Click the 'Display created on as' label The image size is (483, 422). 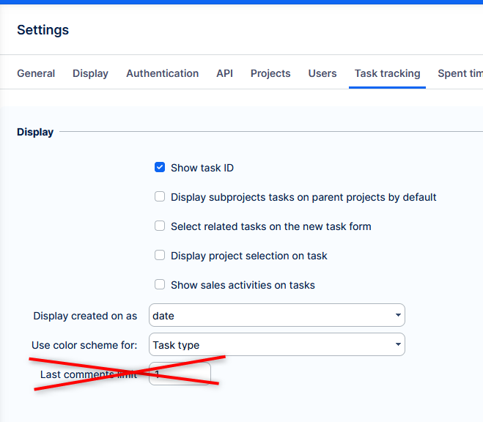85,316
